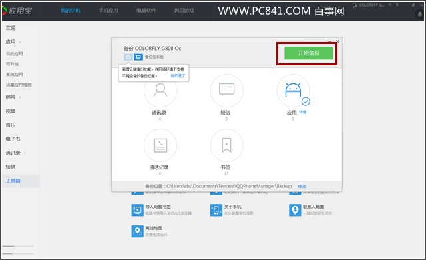Switch to 手机应用 tab

[108, 11]
